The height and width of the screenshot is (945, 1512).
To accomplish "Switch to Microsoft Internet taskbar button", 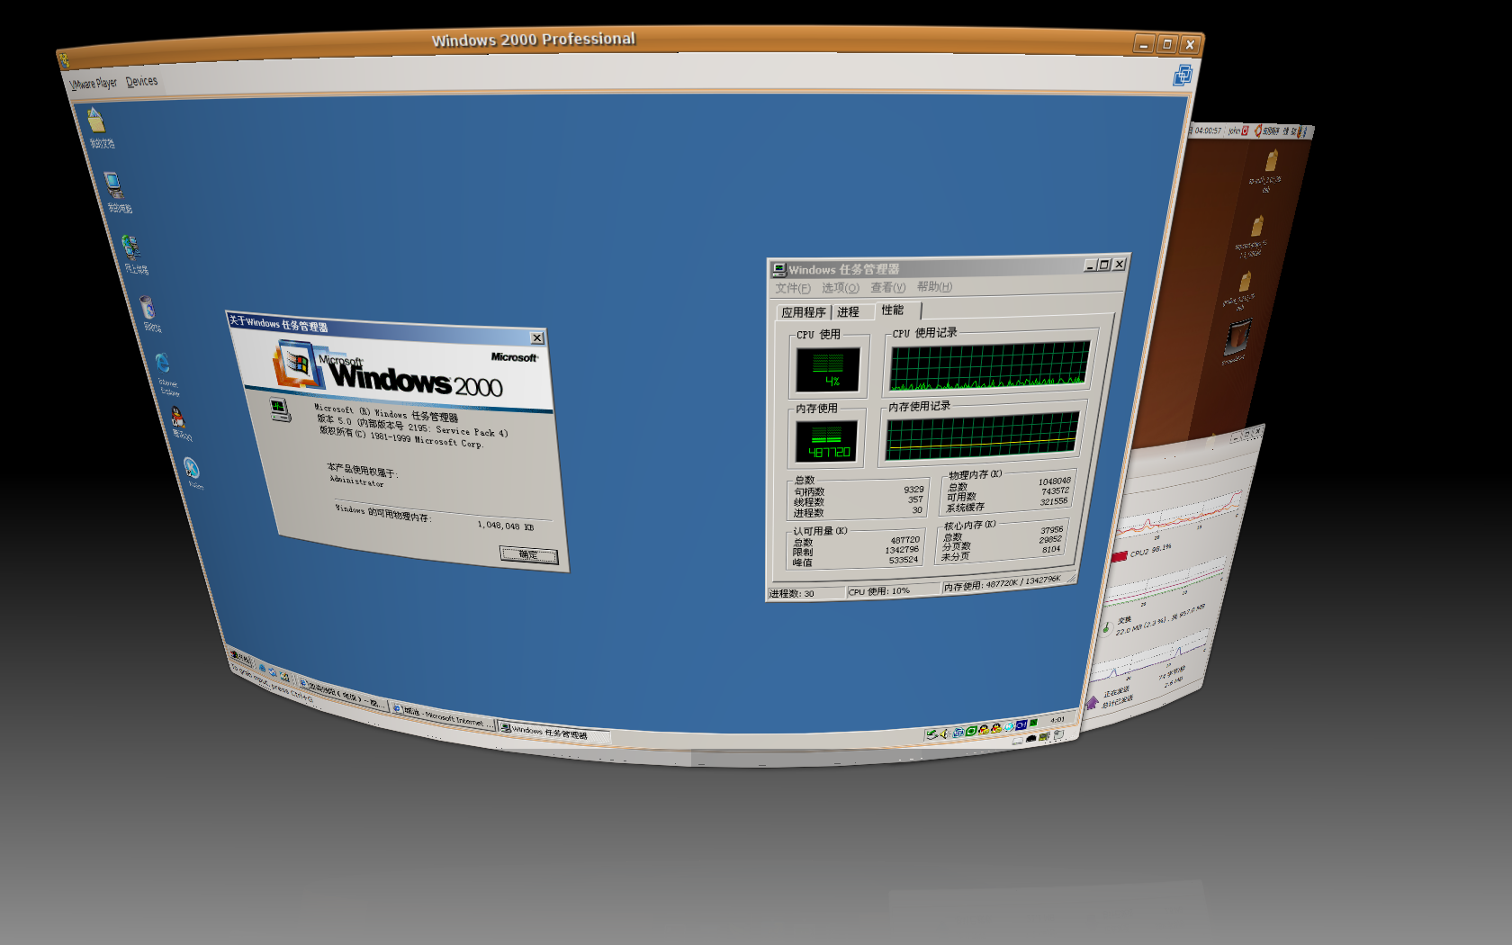I will point(444,715).
